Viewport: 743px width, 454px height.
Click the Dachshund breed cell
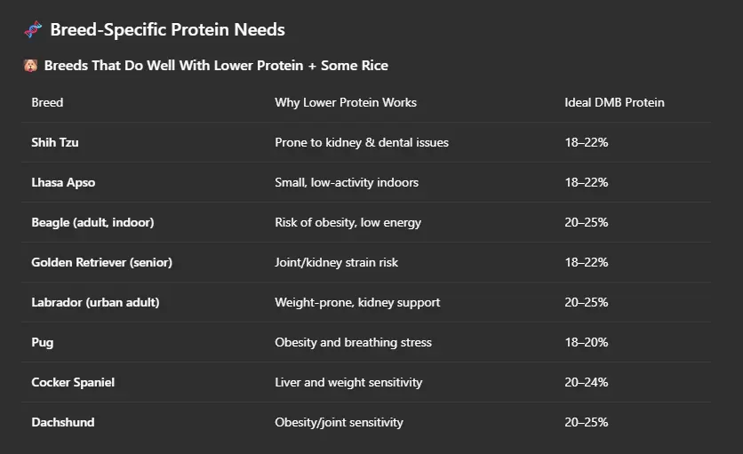click(x=63, y=422)
